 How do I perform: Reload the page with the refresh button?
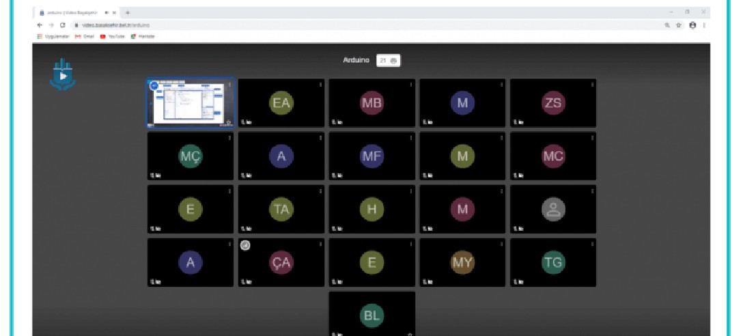point(62,25)
